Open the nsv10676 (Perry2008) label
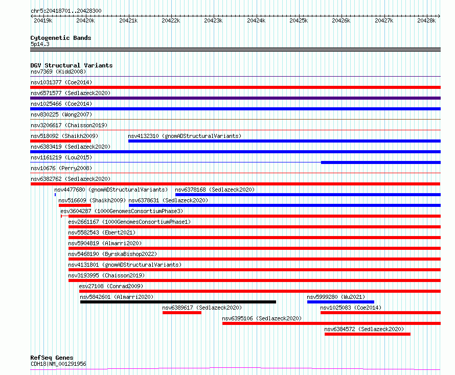455x375 pixels. [61, 168]
